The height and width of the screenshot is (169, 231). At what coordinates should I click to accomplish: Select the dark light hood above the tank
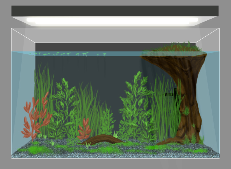click(115, 10)
